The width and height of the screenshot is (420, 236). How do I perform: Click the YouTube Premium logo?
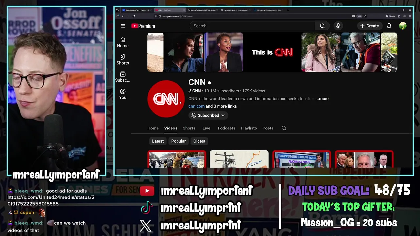(x=143, y=26)
